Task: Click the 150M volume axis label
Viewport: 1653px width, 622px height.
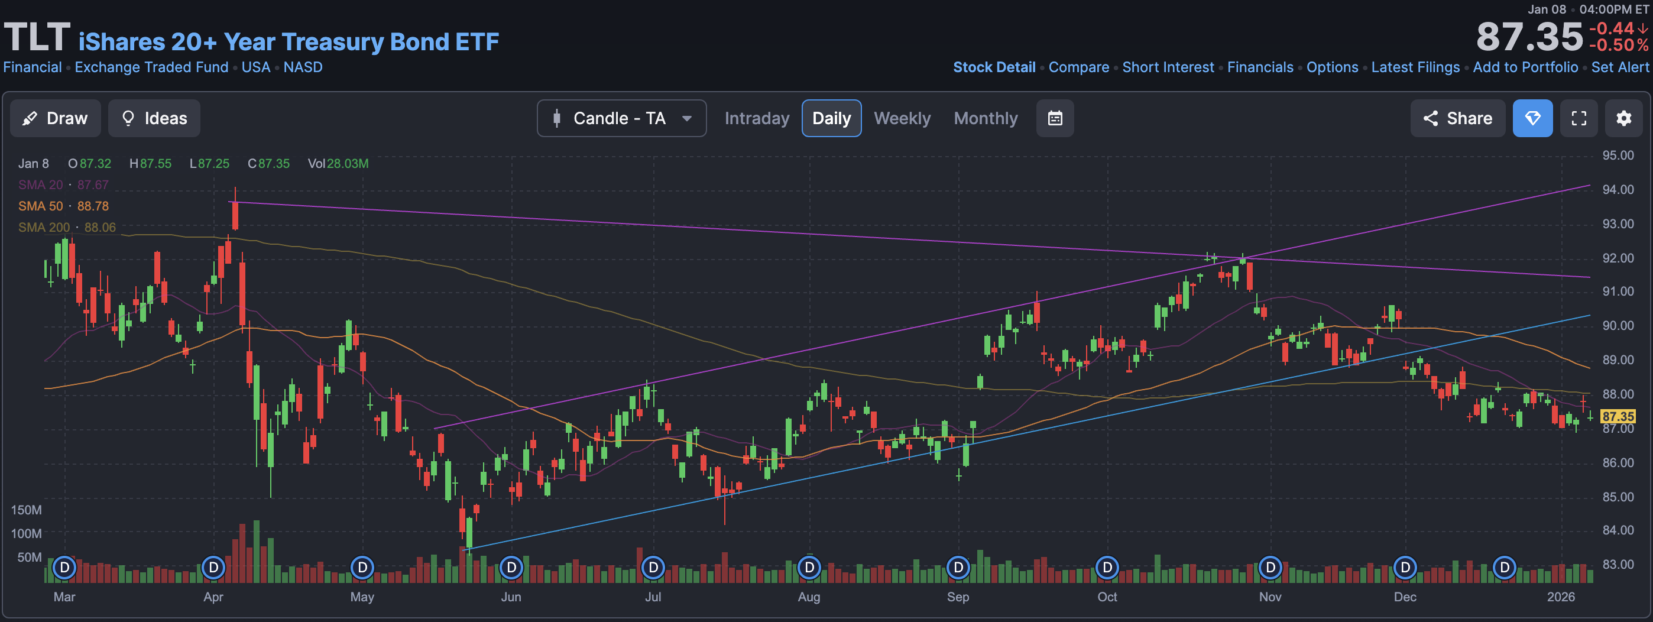Action: (x=27, y=510)
